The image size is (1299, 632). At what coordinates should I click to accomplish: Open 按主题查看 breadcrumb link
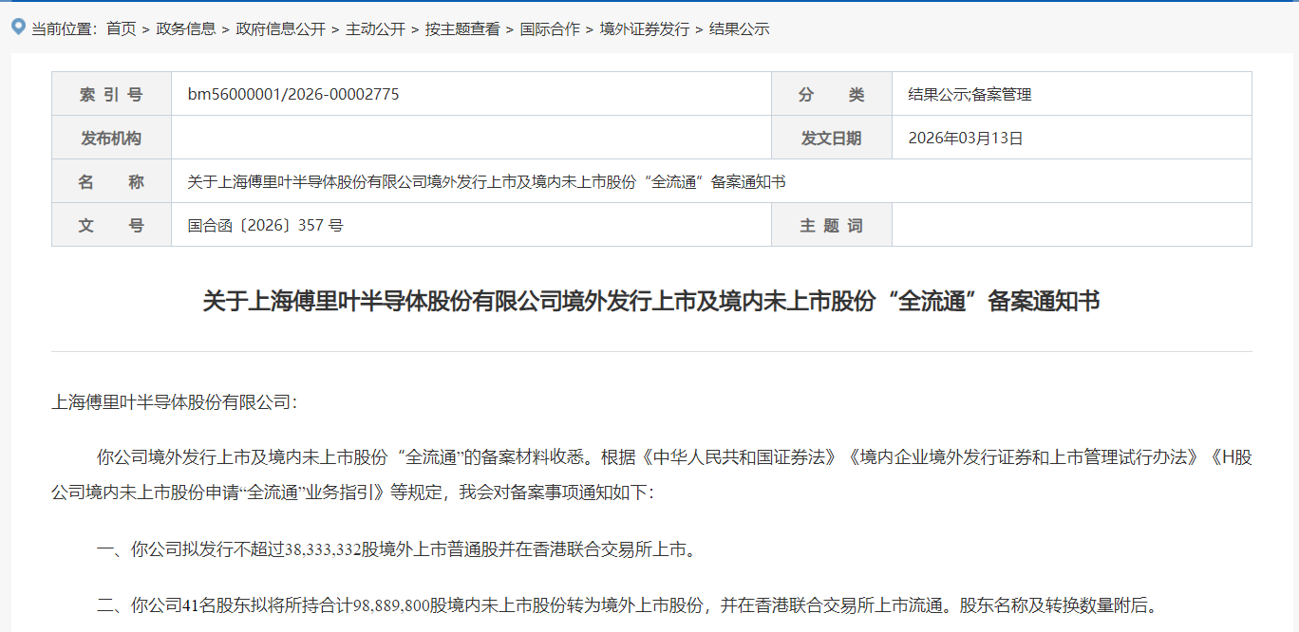[462, 29]
